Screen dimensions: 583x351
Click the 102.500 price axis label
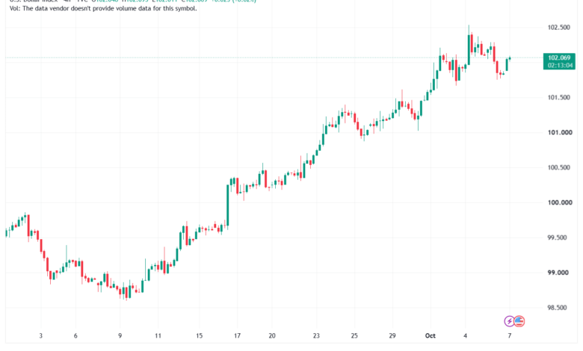coord(558,28)
